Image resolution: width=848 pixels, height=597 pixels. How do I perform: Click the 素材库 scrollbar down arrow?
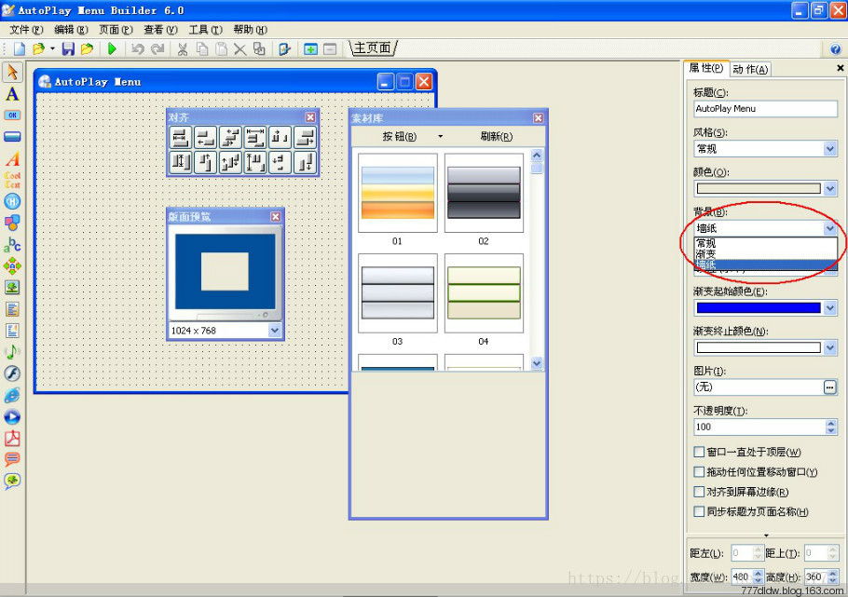[537, 363]
